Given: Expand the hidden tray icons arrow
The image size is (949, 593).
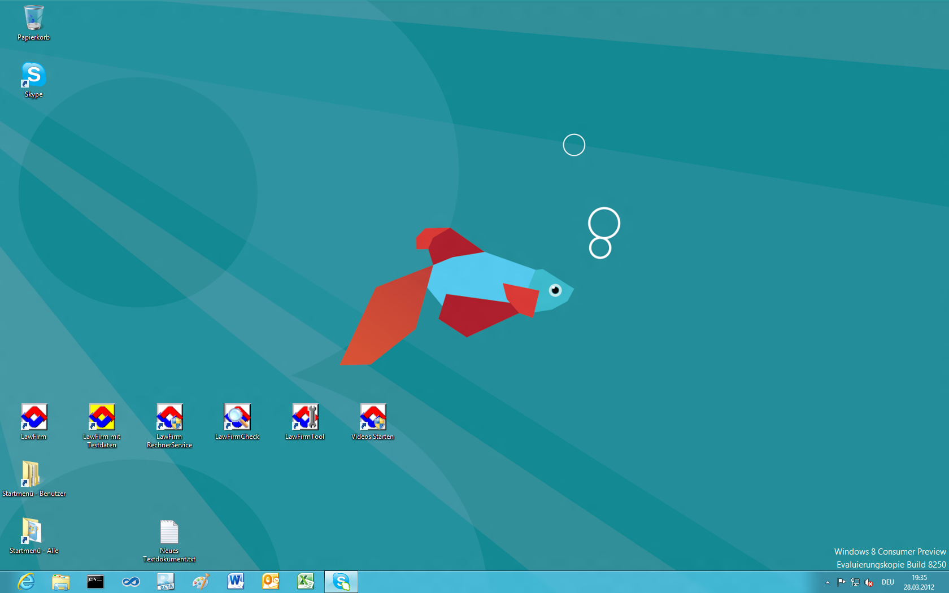Looking at the screenshot, I should pos(828,582).
